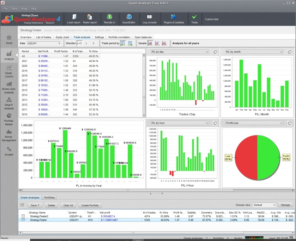Click the down arrow on the panel splitter
The image size is (296, 241).
tap(162, 193)
